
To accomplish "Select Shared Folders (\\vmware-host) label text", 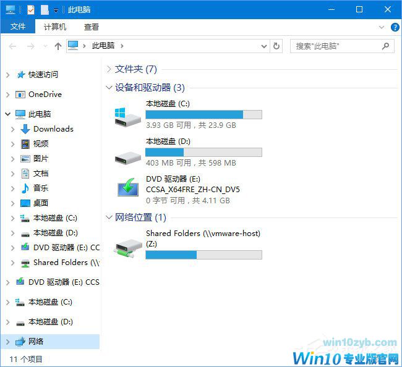I will pos(203,234).
